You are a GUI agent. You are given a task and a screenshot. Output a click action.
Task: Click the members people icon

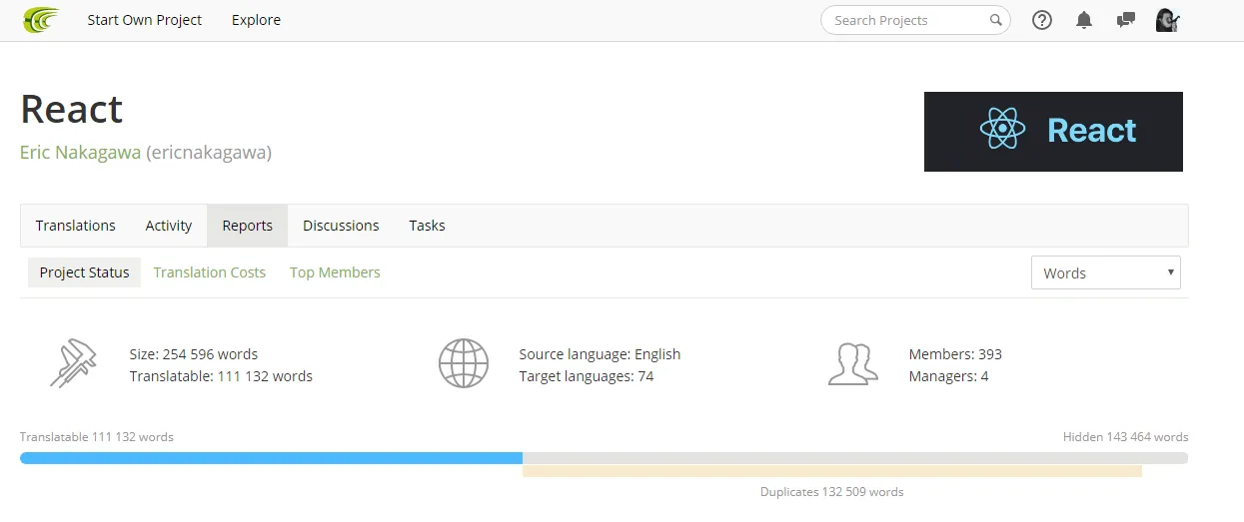[x=853, y=364]
